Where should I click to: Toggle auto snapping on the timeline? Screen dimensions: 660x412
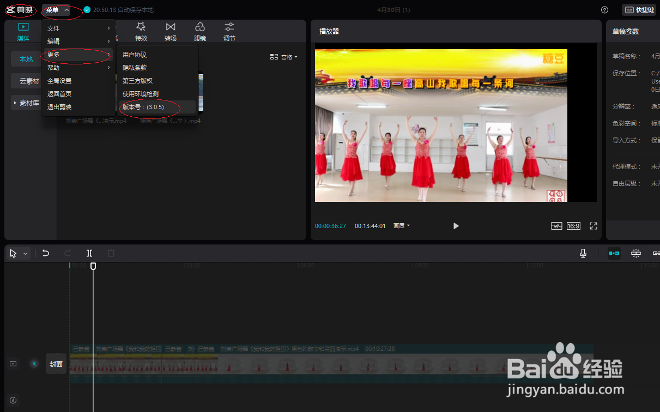tap(635, 253)
